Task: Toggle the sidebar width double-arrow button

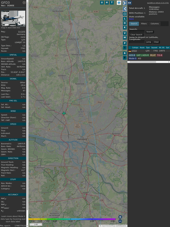Action: [x=130, y=3]
